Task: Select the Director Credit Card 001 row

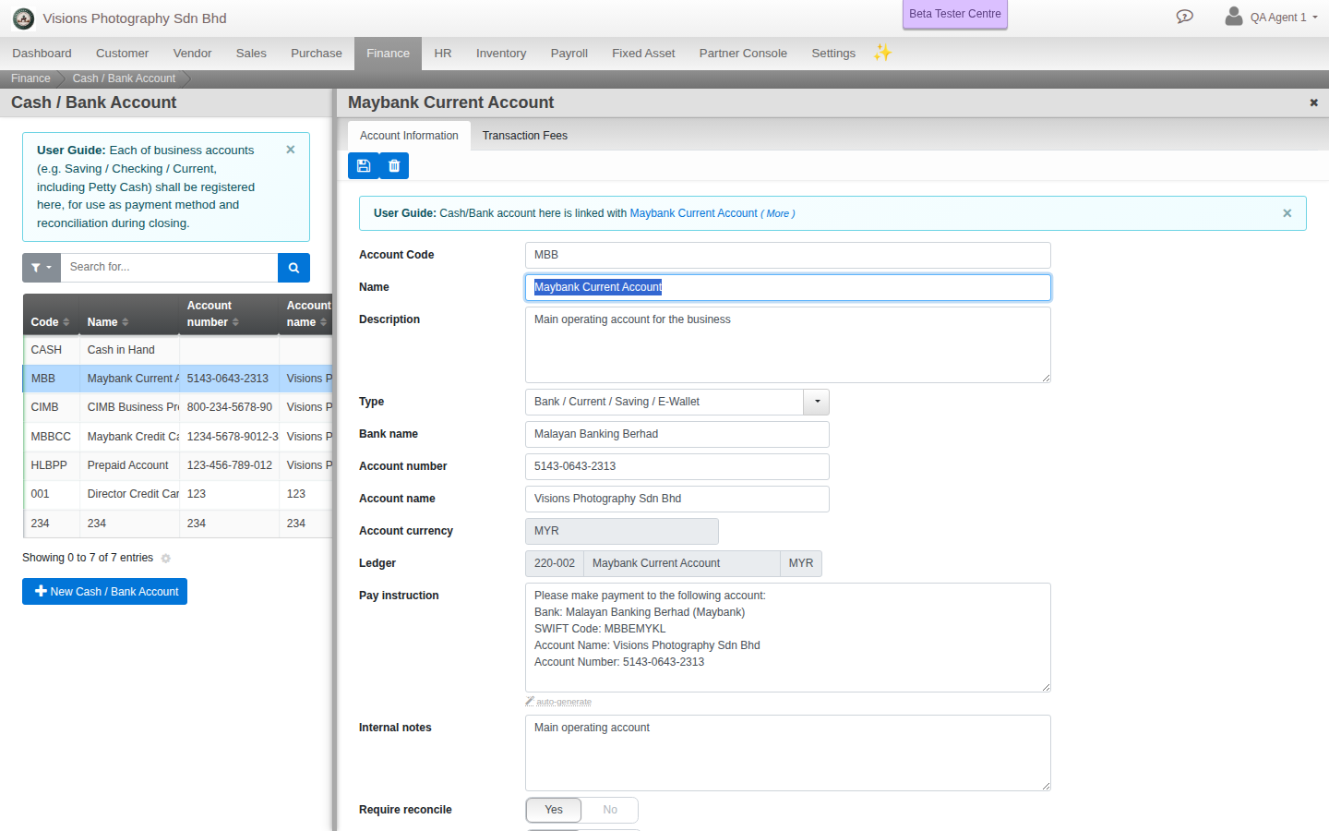Action: point(177,494)
